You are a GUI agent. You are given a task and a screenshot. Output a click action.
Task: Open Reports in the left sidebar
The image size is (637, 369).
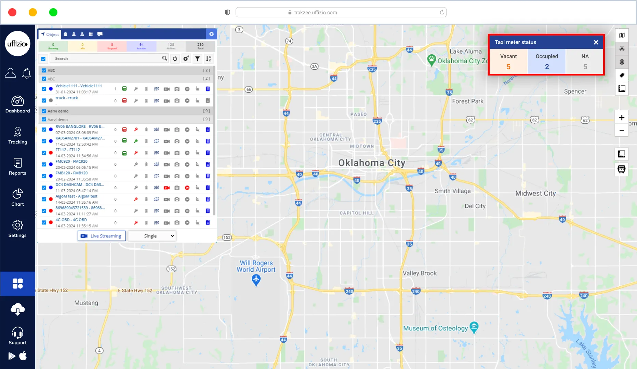pos(17,167)
